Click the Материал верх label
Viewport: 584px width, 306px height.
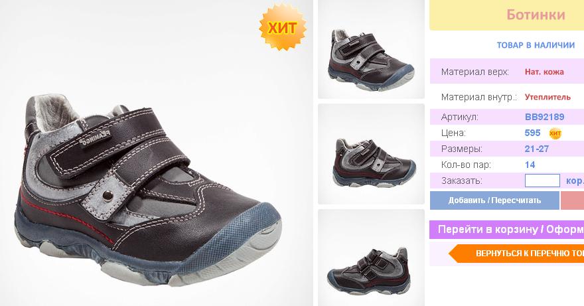click(x=475, y=72)
